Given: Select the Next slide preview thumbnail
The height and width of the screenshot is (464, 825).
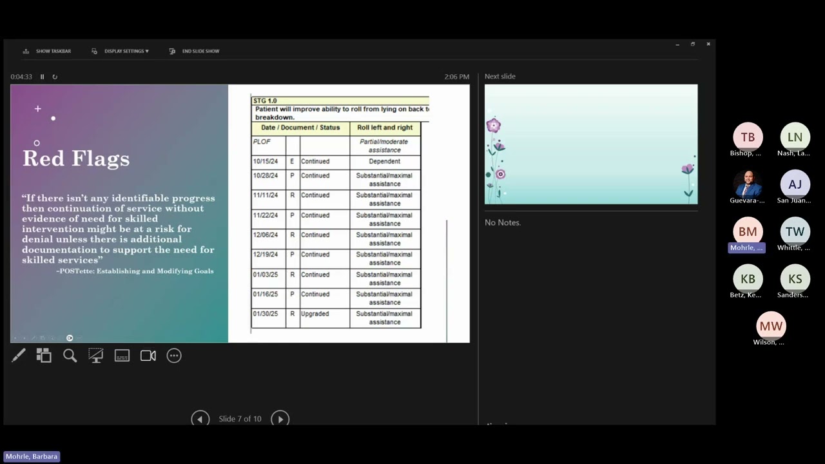Looking at the screenshot, I should [591, 144].
